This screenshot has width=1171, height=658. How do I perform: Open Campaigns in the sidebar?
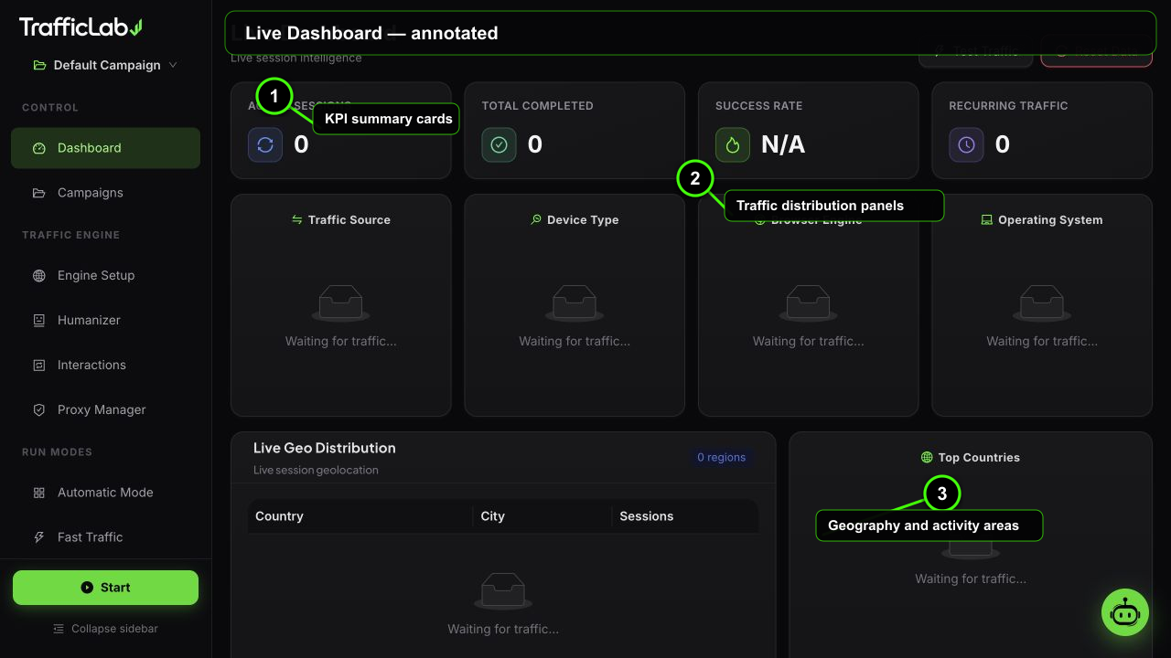(105, 193)
